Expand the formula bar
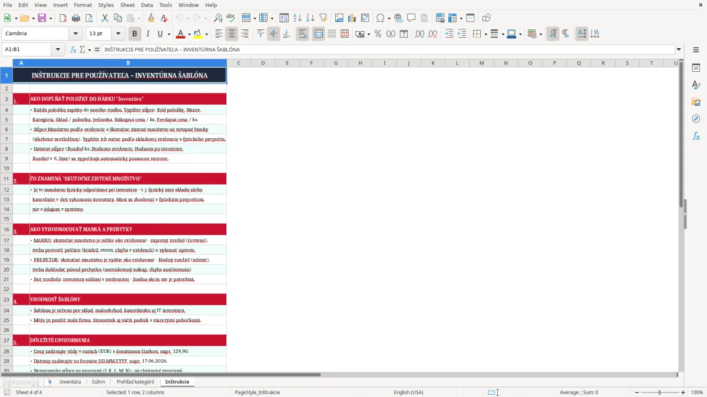This screenshot has width=707, height=397. point(679,49)
